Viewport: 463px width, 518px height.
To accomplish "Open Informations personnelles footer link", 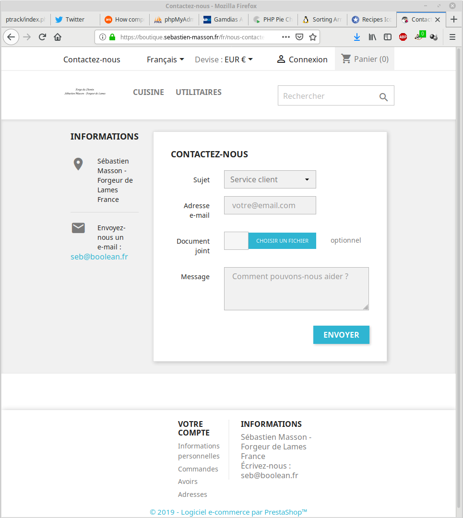I will coord(199,451).
